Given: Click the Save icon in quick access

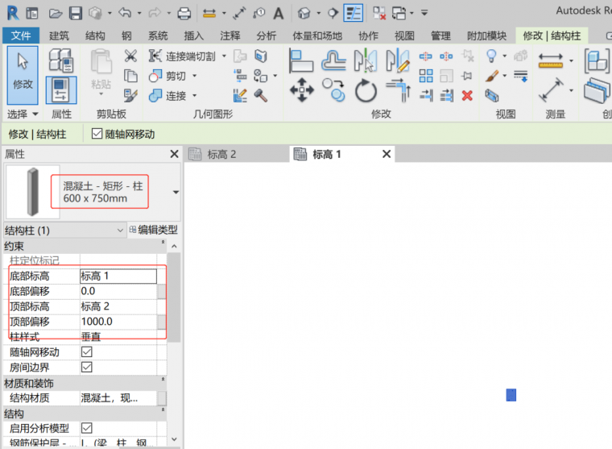Looking at the screenshot, I should tap(75, 13).
